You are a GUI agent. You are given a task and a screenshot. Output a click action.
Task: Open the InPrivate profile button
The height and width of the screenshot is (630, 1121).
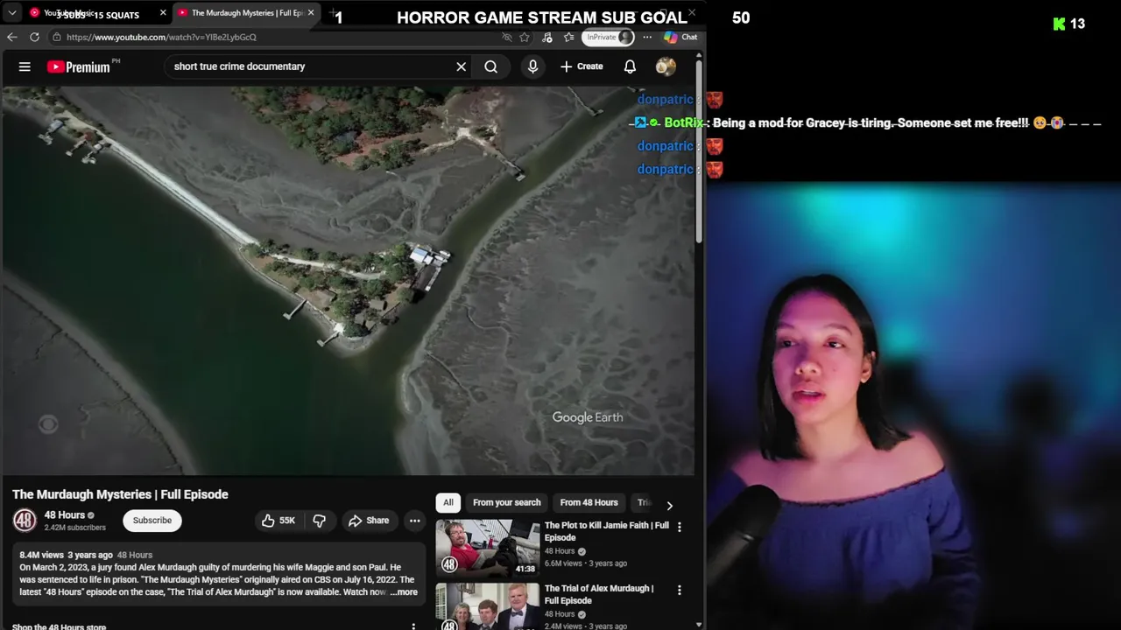coord(609,37)
